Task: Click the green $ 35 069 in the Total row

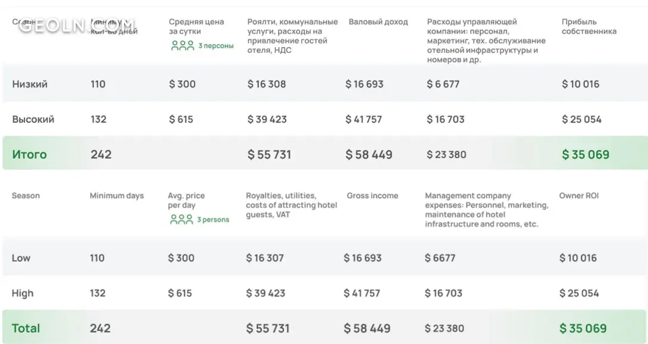Action: (583, 328)
